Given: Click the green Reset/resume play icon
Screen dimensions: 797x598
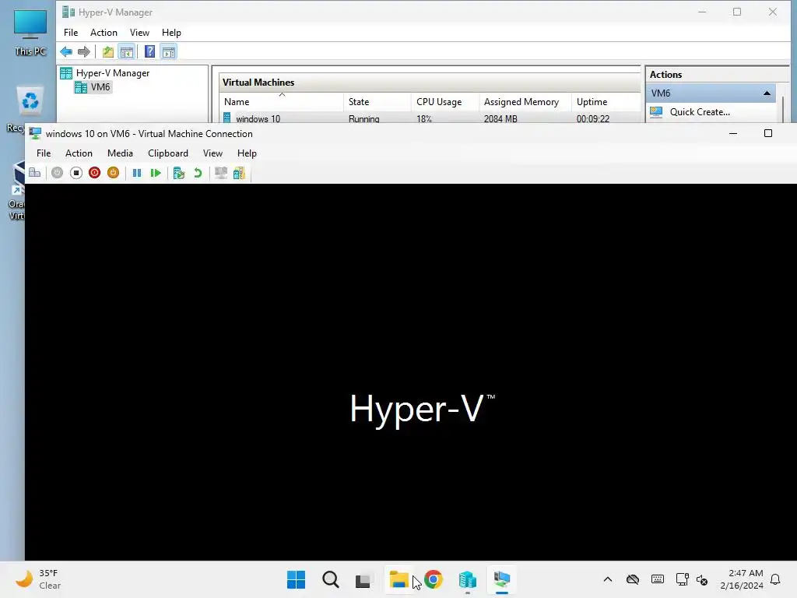Looking at the screenshot, I should pyautogui.click(x=156, y=173).
